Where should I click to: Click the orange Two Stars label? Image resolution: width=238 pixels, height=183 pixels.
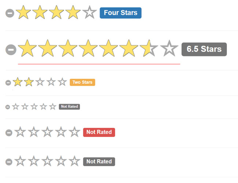click(82, 82)
